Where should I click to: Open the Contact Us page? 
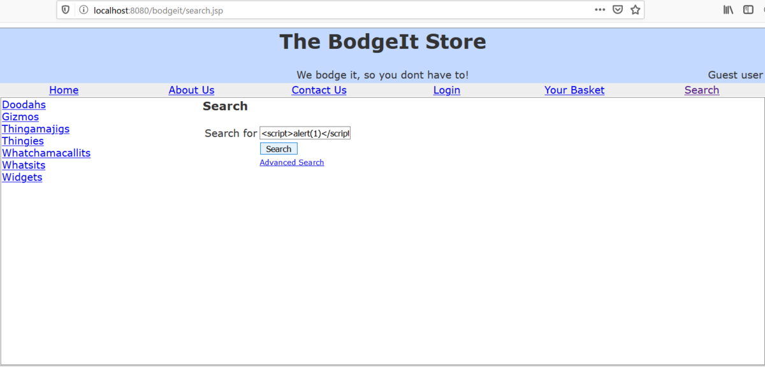(319, 90)
